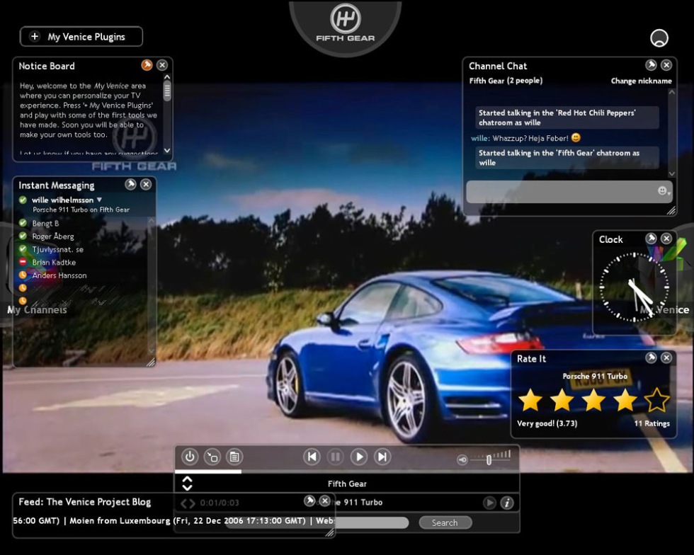Click the Channel Chat scroll up arrow
Screen dimensions: 694x555
pyautogui.click(x=672, y=92)
